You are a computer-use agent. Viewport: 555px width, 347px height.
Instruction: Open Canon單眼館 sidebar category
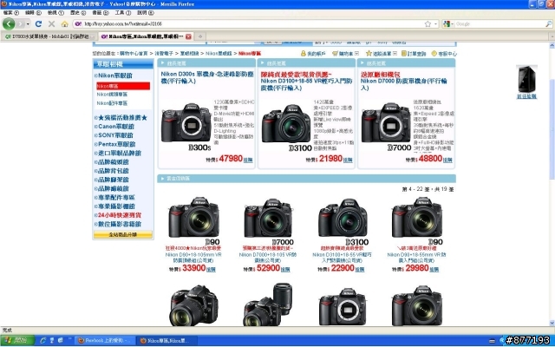click(116, 127)
